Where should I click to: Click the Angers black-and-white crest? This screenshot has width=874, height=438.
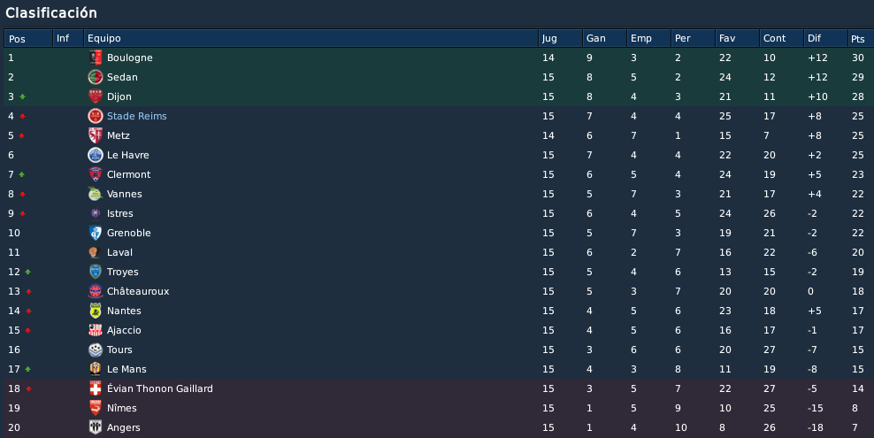96,427
